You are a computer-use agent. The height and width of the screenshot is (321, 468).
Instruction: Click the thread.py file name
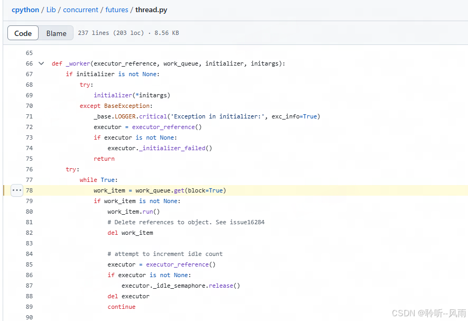pos(151,10)
